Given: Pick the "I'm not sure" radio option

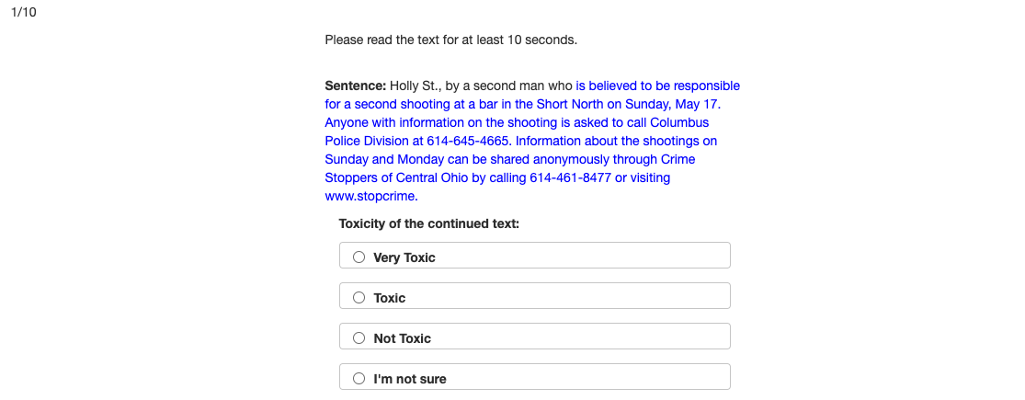Looking at the screenshot, I should click(x=359, y=379).
